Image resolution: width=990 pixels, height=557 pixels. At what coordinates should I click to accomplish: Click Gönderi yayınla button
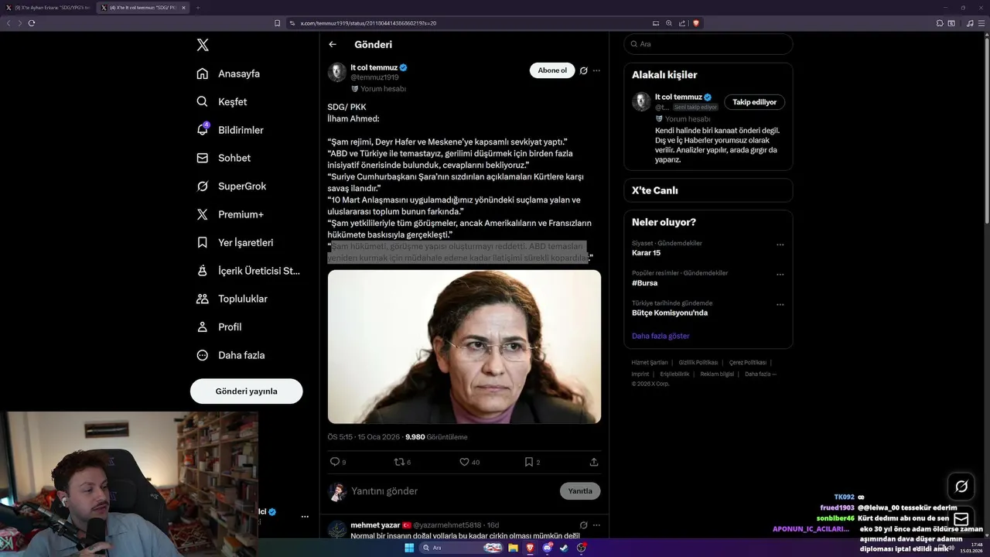(x=246, y=391)
